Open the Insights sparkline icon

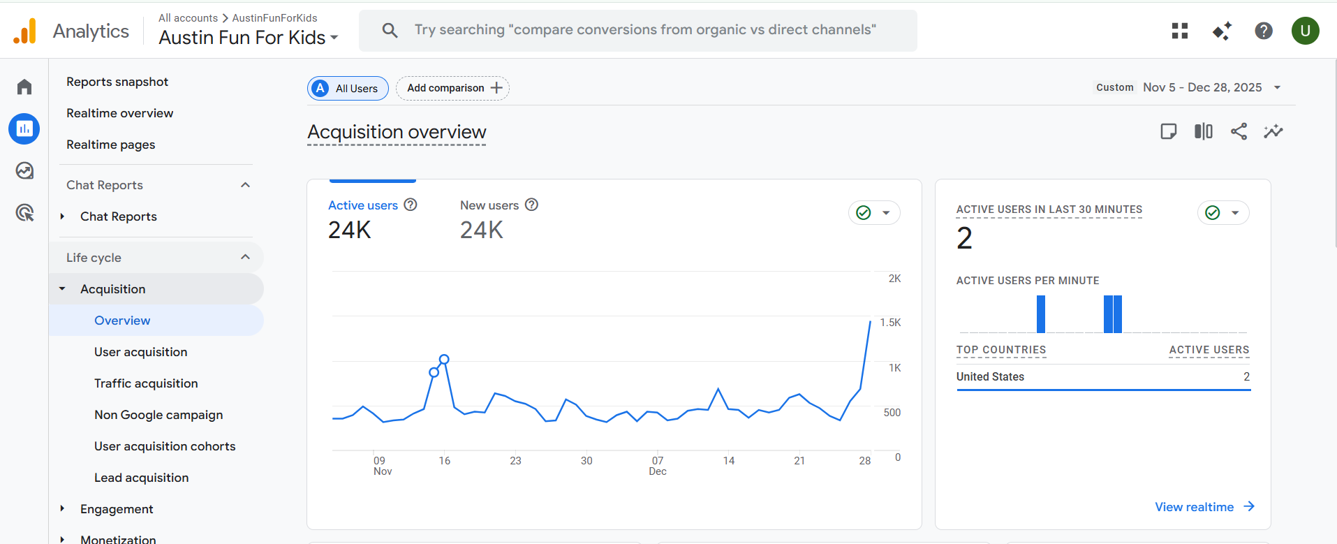pyautogui.click(x=1273, y=131)
